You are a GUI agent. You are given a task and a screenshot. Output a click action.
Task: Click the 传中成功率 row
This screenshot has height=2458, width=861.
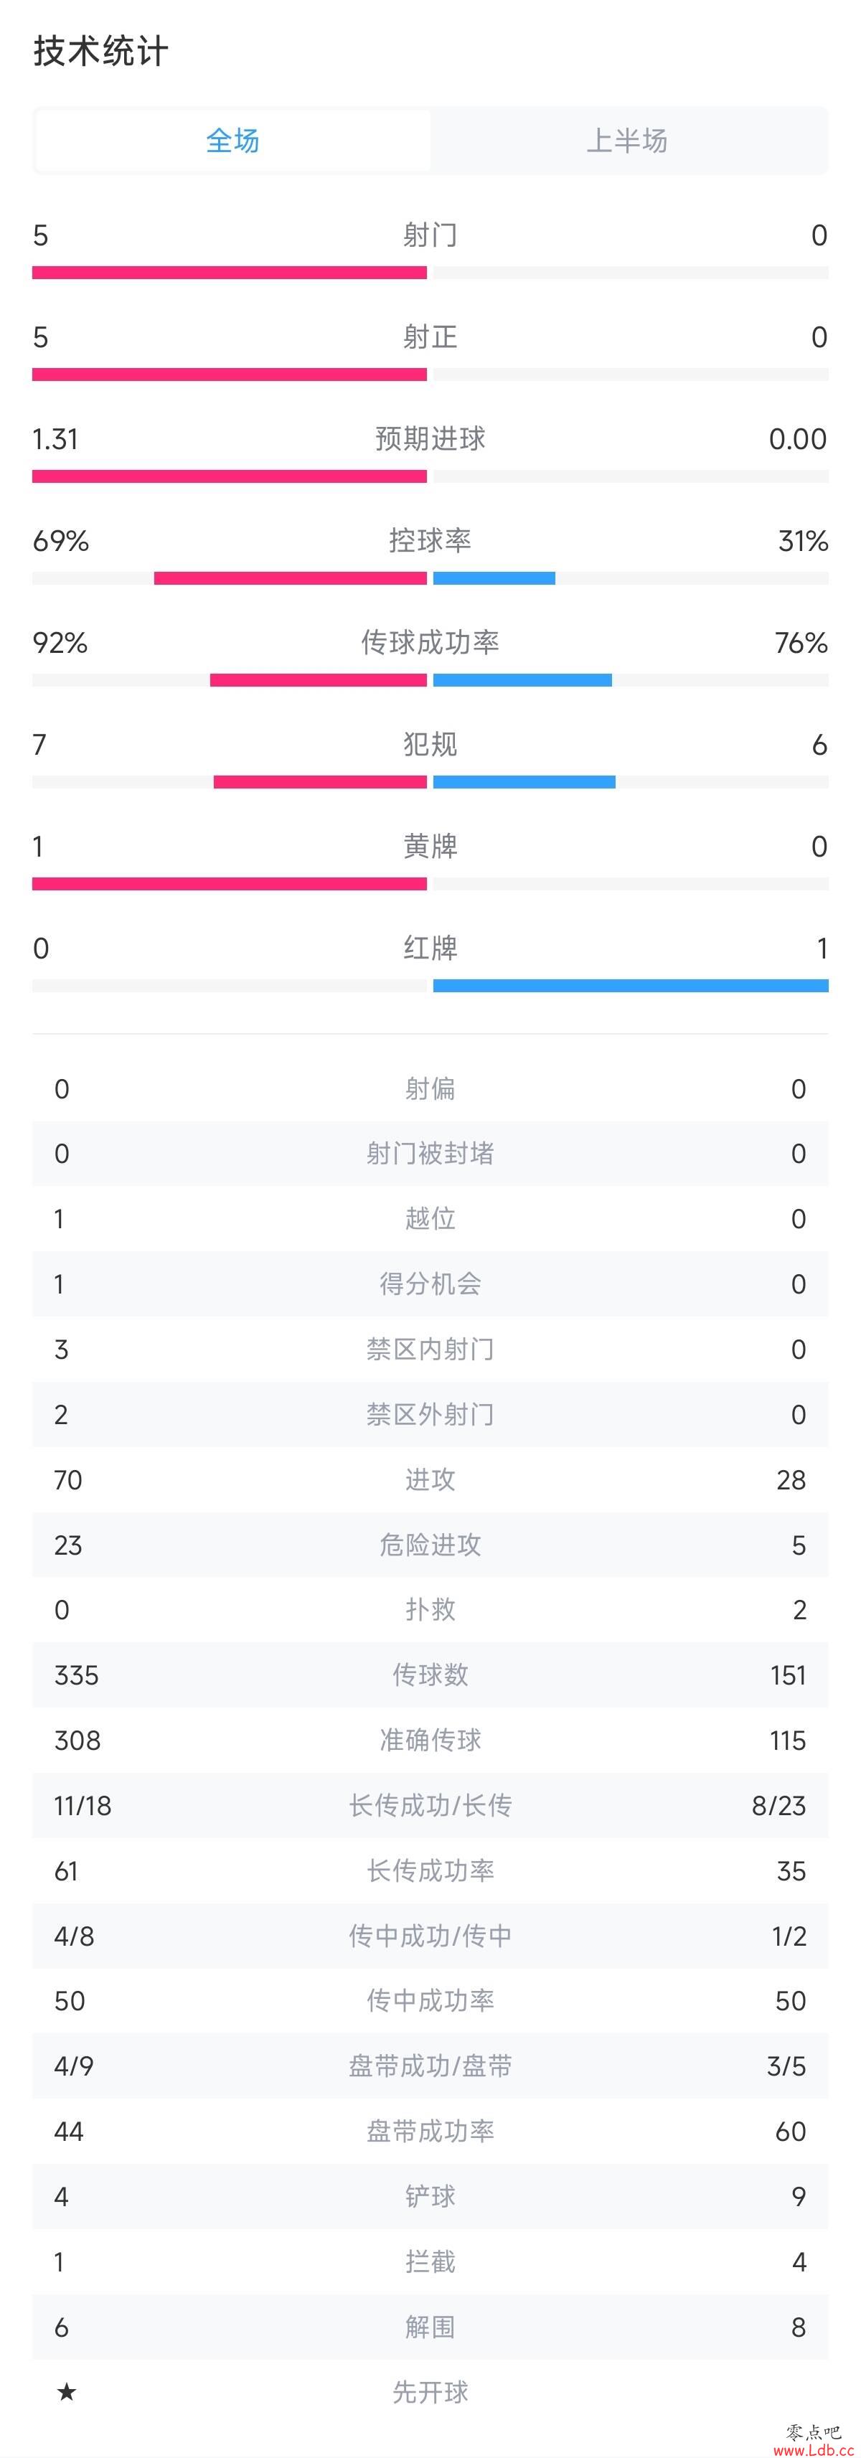tap(430, 2001)
